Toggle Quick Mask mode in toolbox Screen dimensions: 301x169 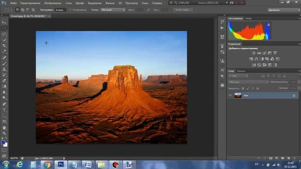tap(4, 150)
